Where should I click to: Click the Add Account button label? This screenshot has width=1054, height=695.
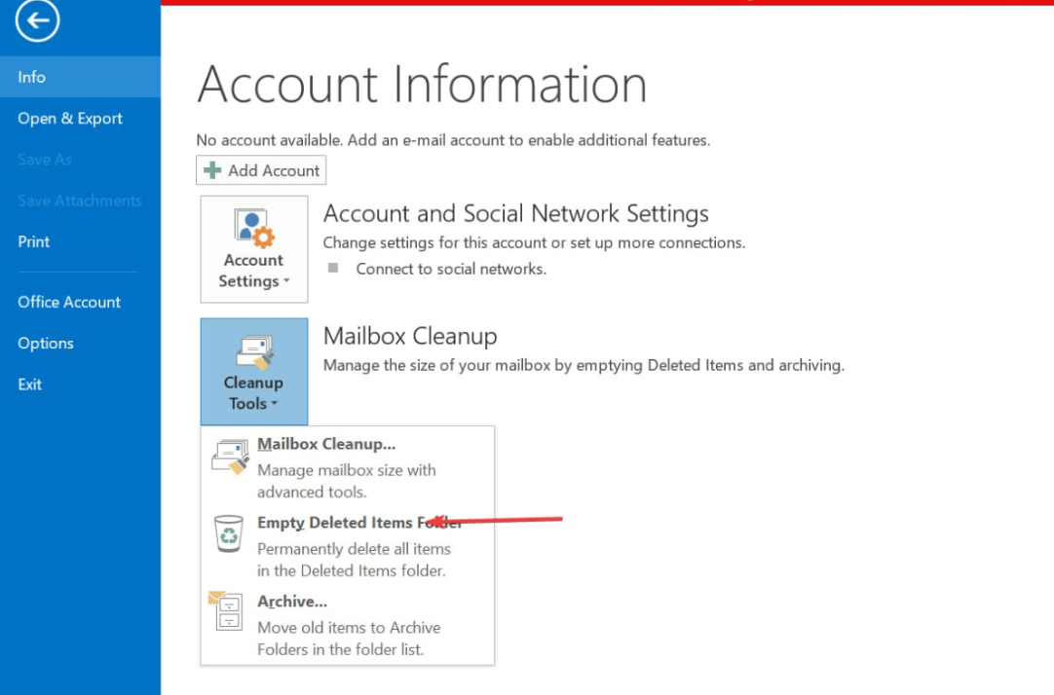click(274, 170)
